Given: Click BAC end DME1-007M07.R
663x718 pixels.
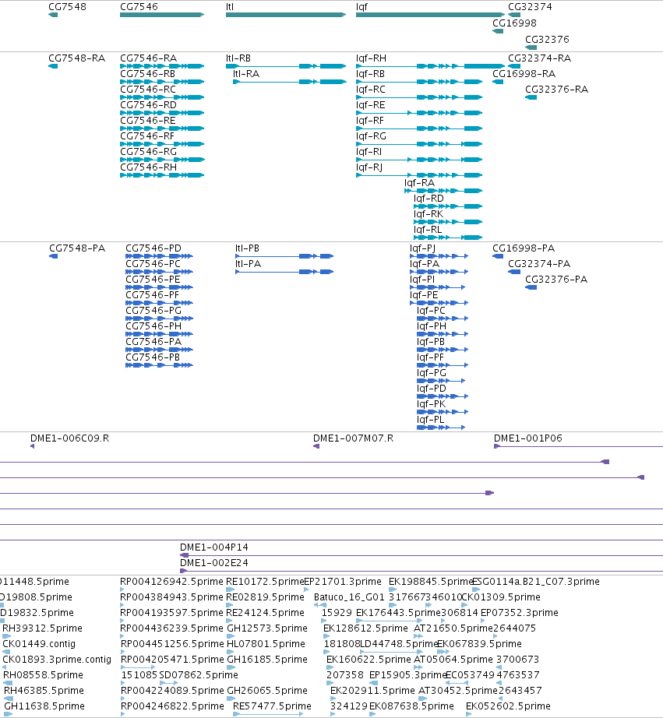Looking at the screenshot, I should (x=353, y=438).
